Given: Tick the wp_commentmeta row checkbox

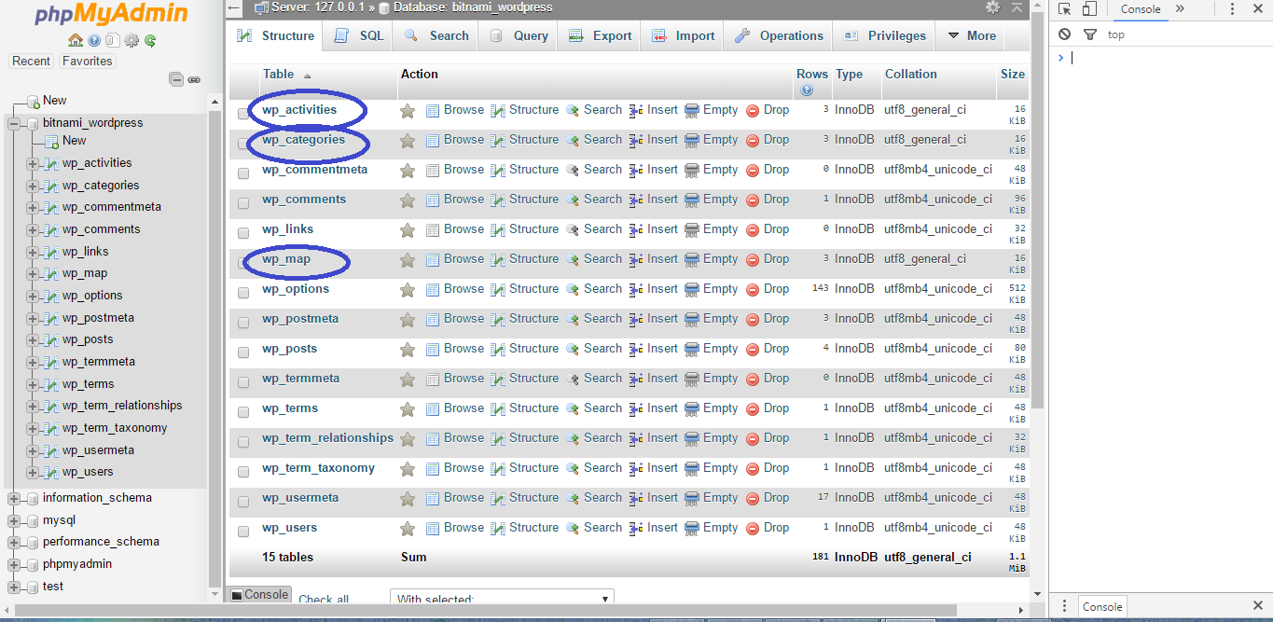Looking at the screenshot, I should pos(243,173).
